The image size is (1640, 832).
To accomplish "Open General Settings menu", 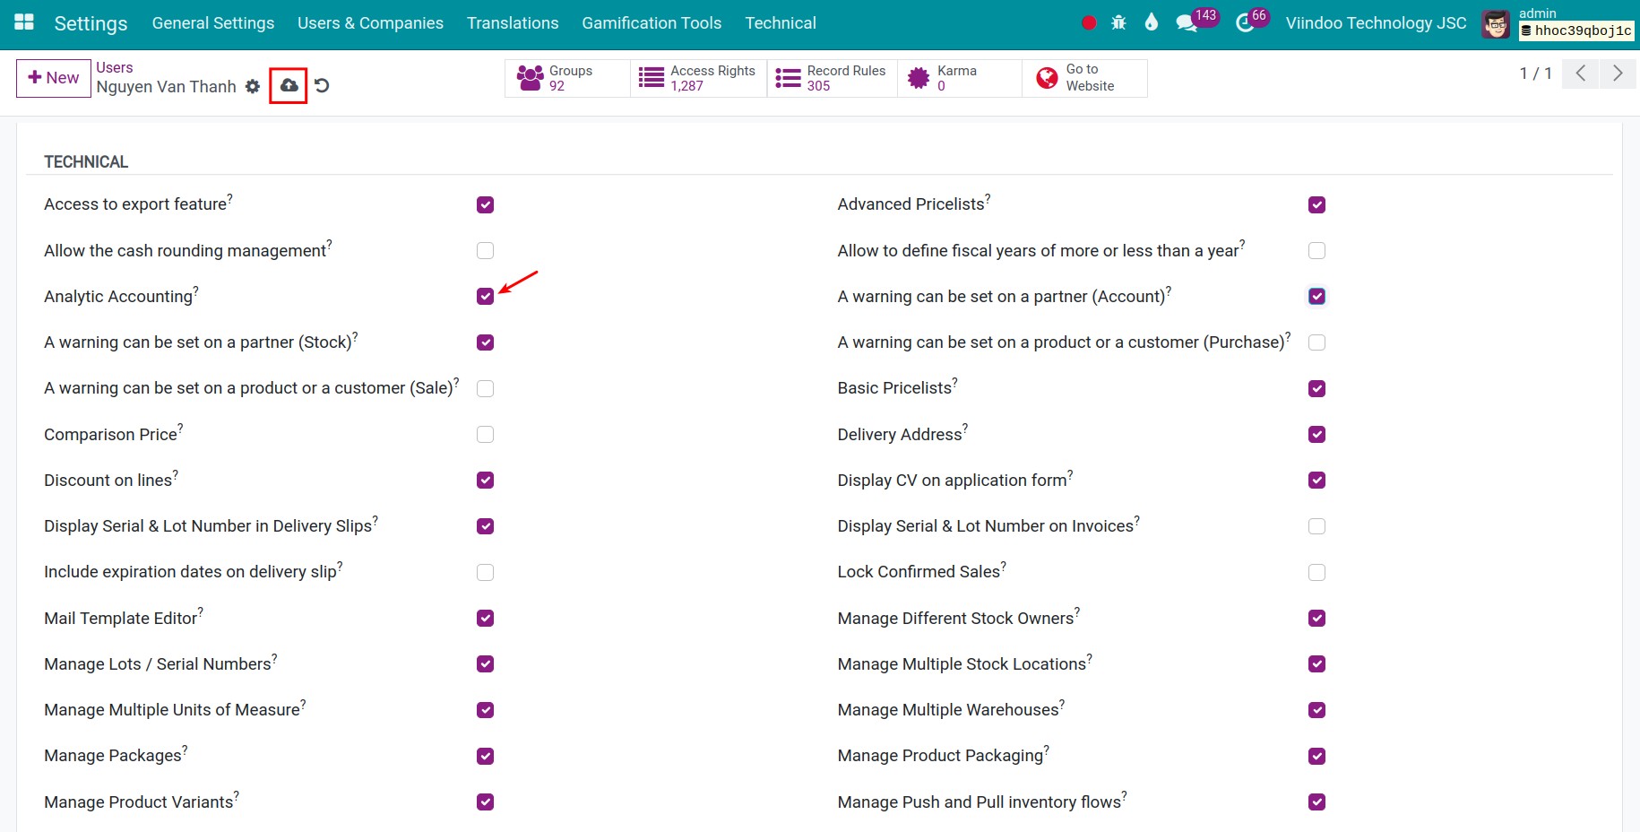I will click(x=213, y=23).
